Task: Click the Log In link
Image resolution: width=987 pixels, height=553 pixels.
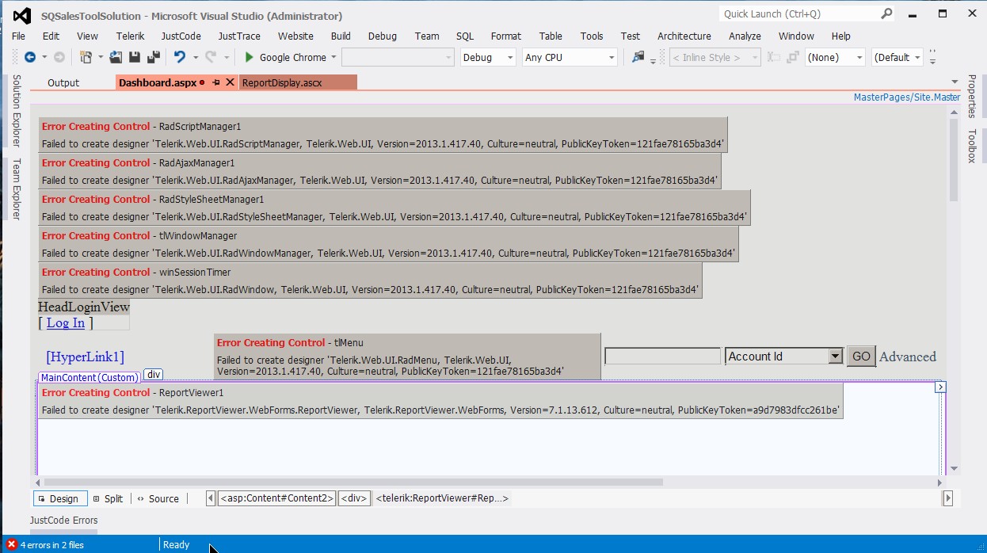Action: (x=66, y=322)
